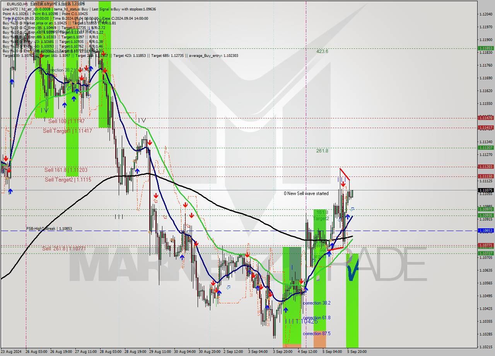Click the 1.12040 price scale value
This screenshot has width=495, height=356.
pos(485,14)
